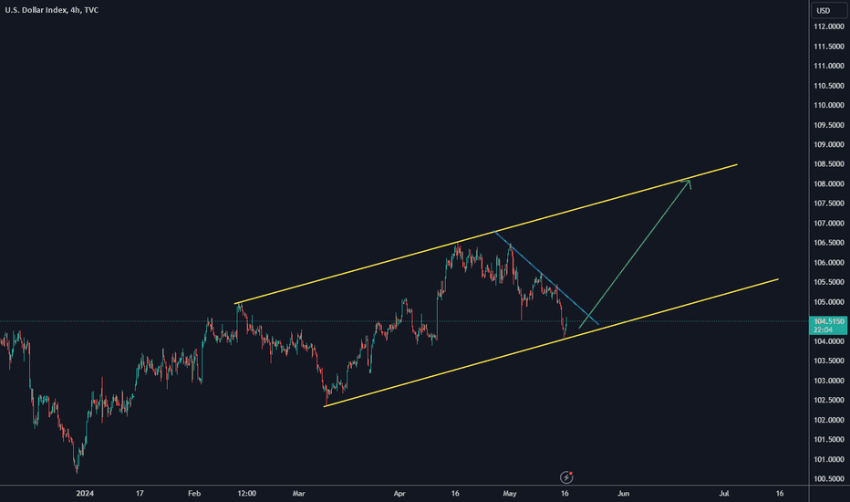The height and width of the screenshot is (502, 850).
Task: Select the green projection arrow drawing
Action: point(635,254)
